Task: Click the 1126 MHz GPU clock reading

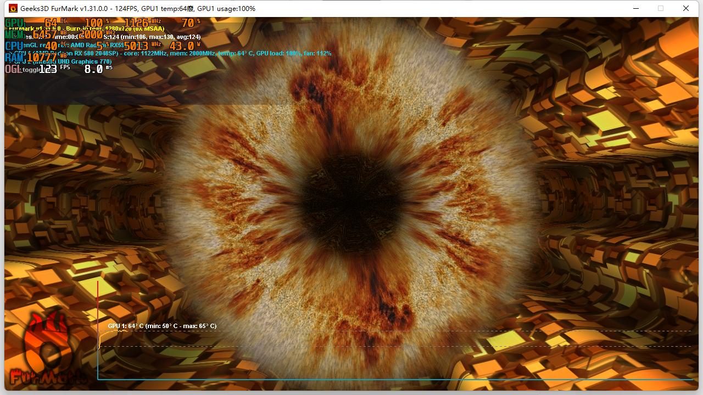Action: pyautogui.click(x=143, y=23)
